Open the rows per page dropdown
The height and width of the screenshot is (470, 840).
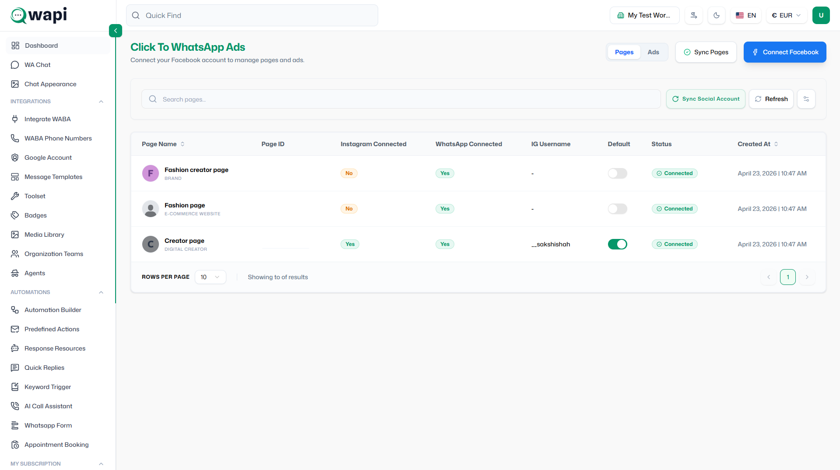(210, 277)
